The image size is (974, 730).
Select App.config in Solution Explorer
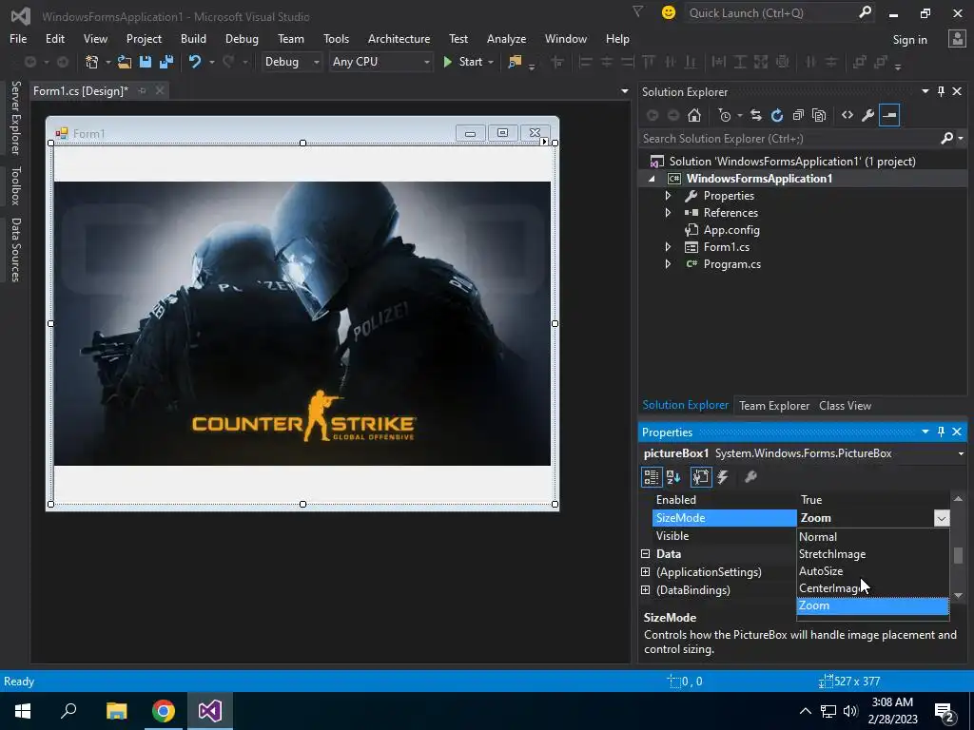pyautogui.click(x=731, y=230)
